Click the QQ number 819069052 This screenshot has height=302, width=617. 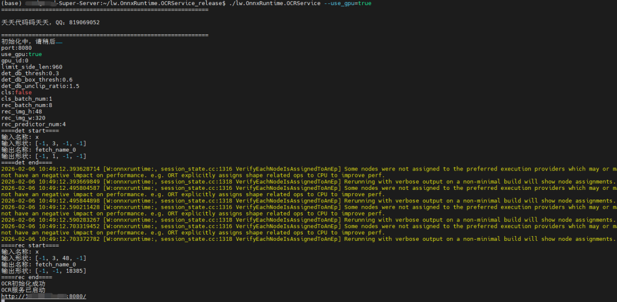84,22
